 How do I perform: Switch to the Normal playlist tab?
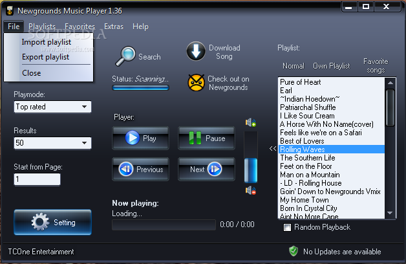(294, 66)
